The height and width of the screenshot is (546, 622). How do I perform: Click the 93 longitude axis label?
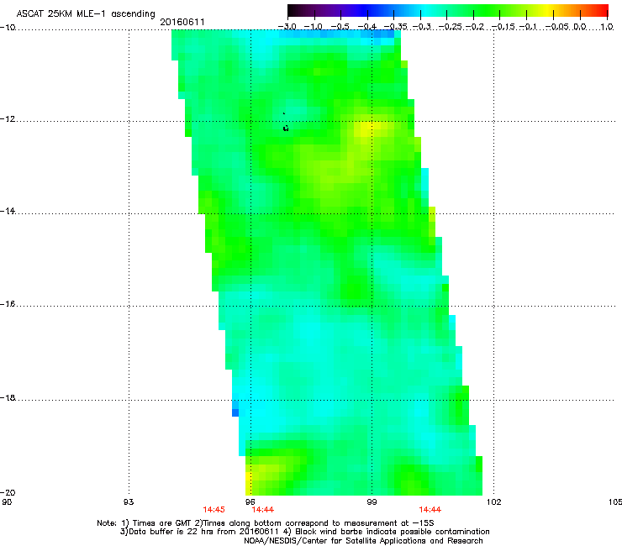[129, 502]
